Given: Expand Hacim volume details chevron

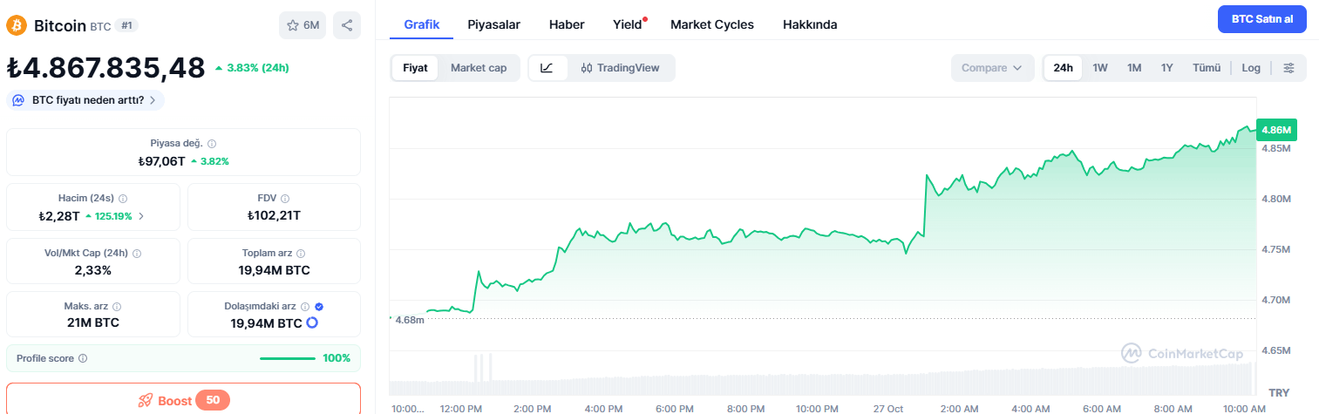Looking at the screenshot, I should [141, 216].
